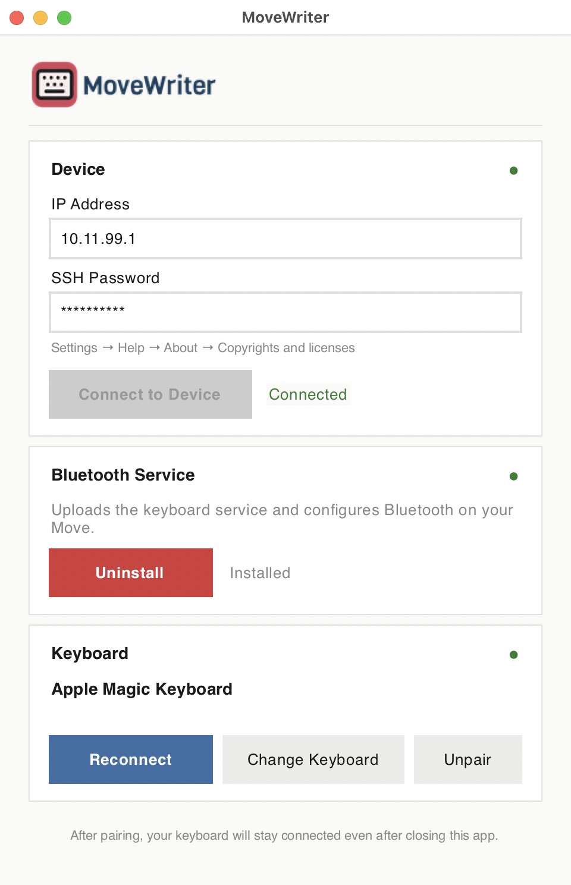571x885 pixels.
Task: Click the green status dot beside Keyboard
Action: pos(513,654)
